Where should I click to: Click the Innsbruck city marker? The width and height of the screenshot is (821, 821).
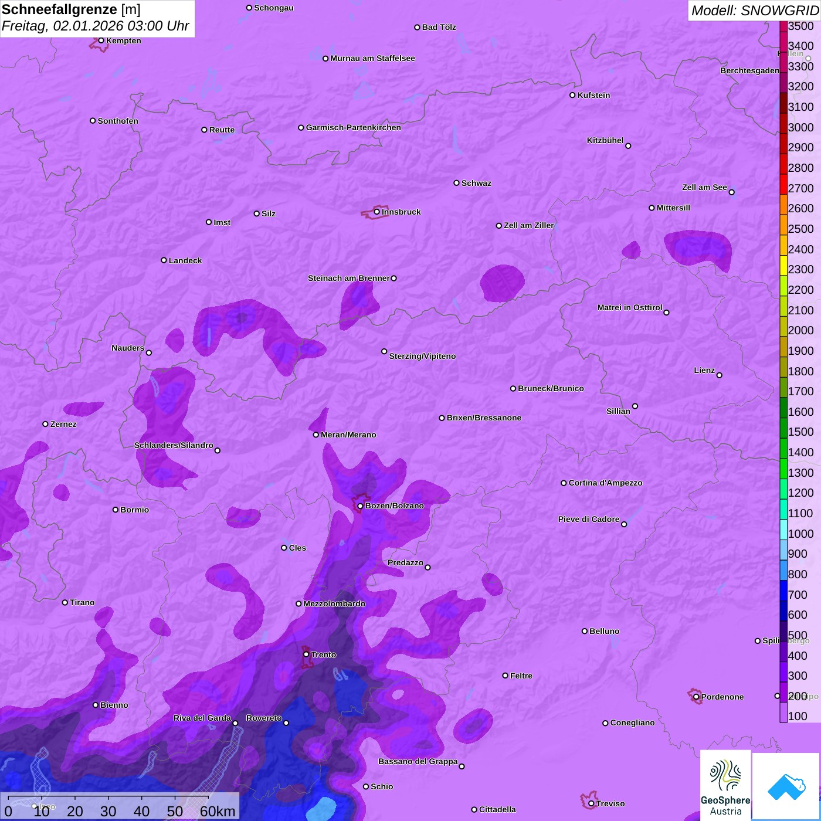coord(377,212)
